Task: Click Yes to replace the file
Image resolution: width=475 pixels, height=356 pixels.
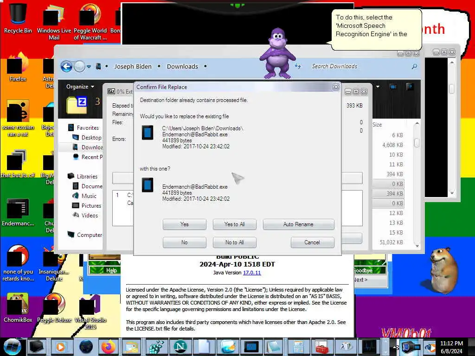Action: [185, 224]
